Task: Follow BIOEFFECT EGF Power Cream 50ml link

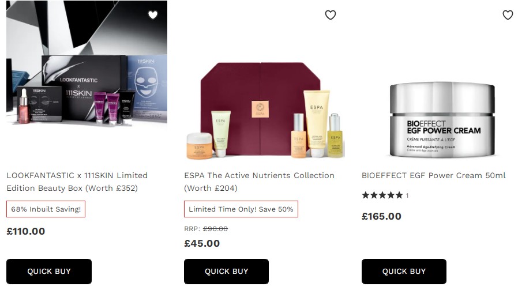Action: (433, 175)
